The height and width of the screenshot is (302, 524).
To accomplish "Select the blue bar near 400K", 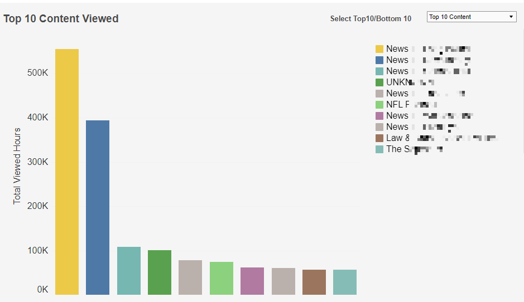I will pos(98,207).
